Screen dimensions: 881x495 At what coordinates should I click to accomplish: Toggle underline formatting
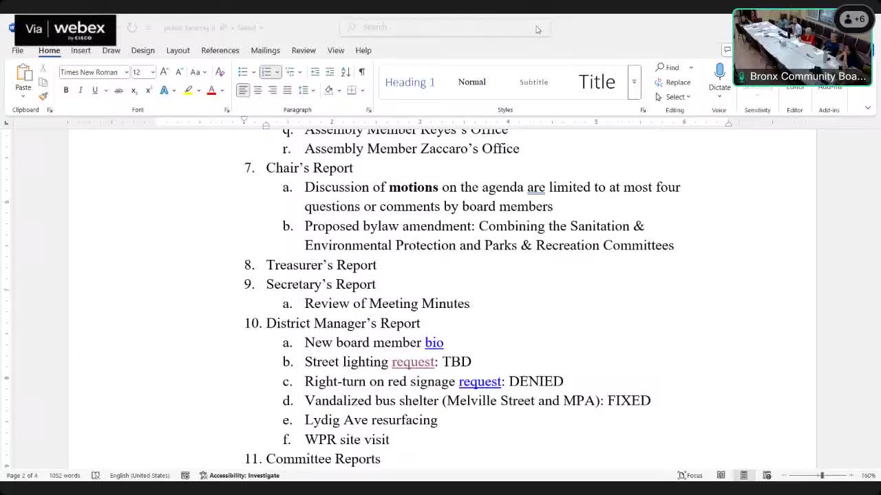click(x=95, y=90)
